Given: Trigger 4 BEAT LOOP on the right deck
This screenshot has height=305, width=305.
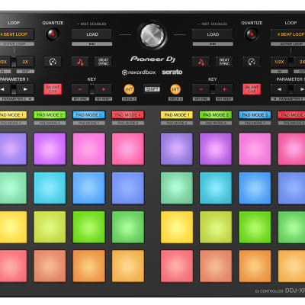Looking at the screenshot, I should point(287,34).
